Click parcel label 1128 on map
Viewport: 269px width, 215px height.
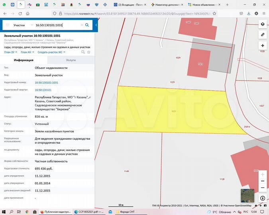(x=222, y=179)
